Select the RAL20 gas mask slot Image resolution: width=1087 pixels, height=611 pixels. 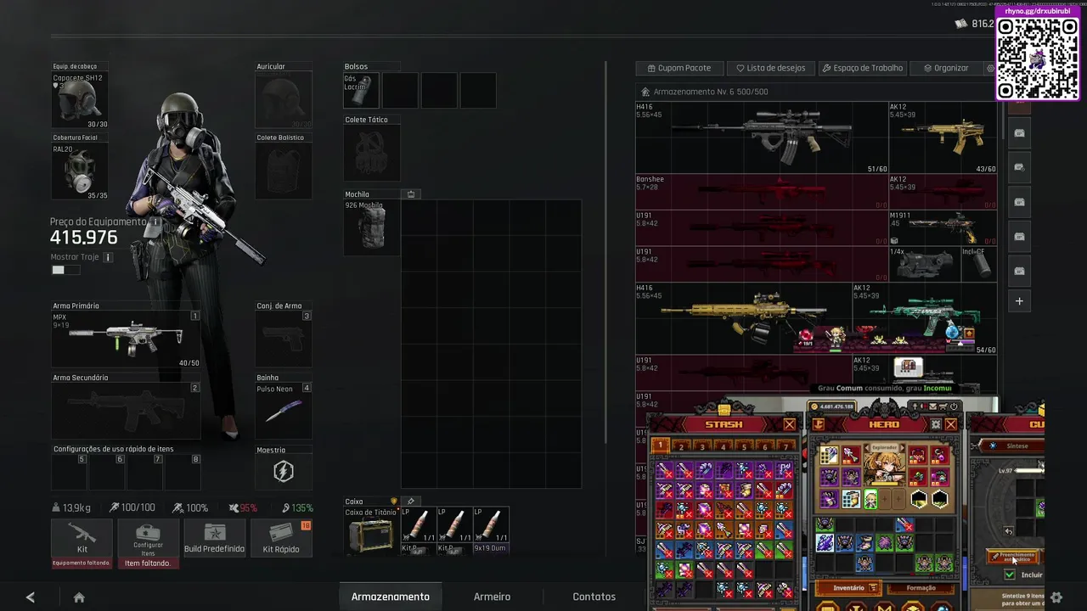point(81,172)
